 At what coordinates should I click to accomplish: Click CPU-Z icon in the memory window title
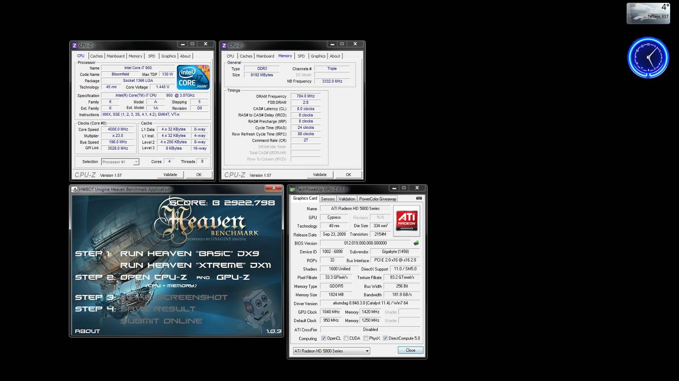pyautogui.click(x=224, y=45)
